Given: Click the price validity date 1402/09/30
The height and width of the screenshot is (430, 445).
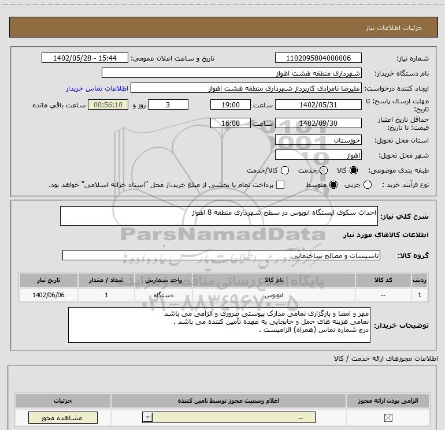Looking at the screenshot, I should pos(318,123).
